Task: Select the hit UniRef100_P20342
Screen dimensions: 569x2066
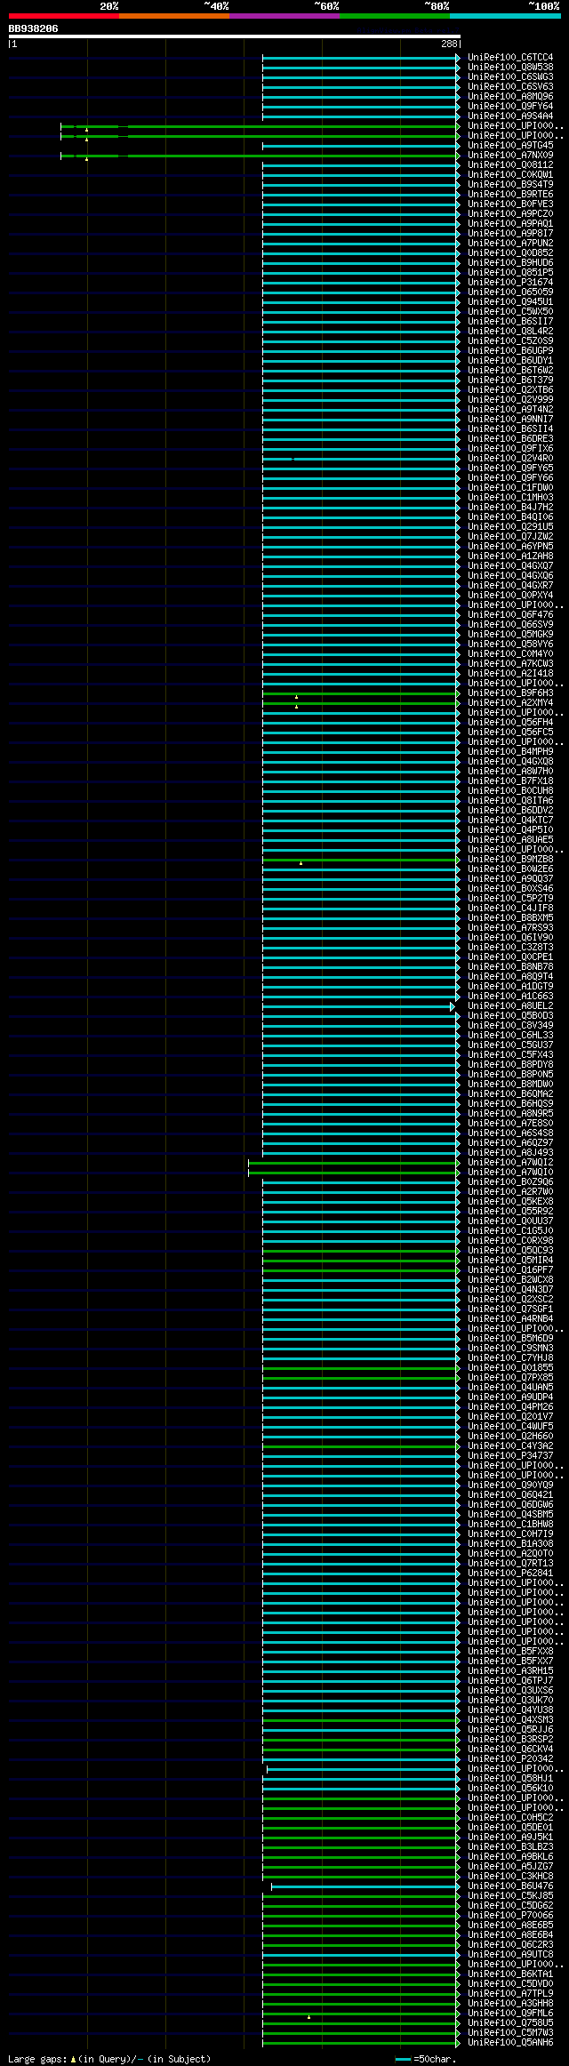Action: [x=510, y=1758]
